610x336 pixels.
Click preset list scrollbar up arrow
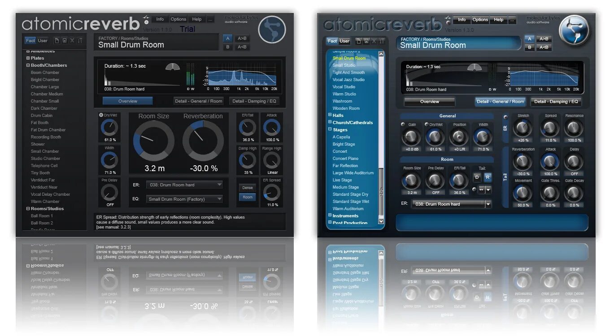(381, 54)
